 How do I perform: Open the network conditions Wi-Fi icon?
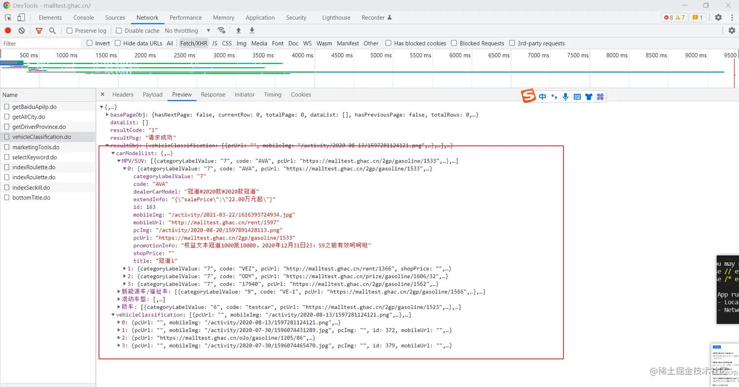click(x=221, y=30)
